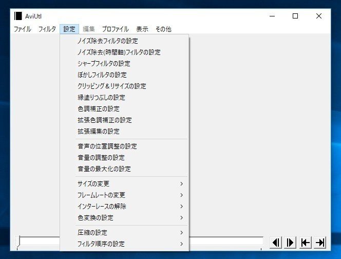Minimize the AviUtl window
The image size is (341, 259).
(272, 16)
